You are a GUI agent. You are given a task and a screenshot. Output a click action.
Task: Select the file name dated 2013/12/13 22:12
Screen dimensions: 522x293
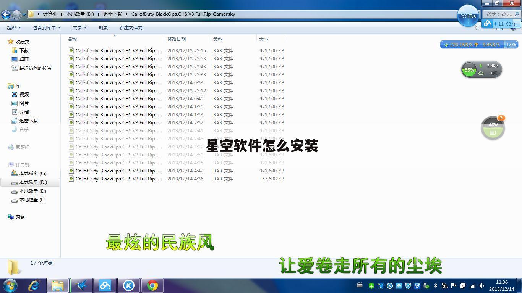pyautogui.click(x=118, y=90)
